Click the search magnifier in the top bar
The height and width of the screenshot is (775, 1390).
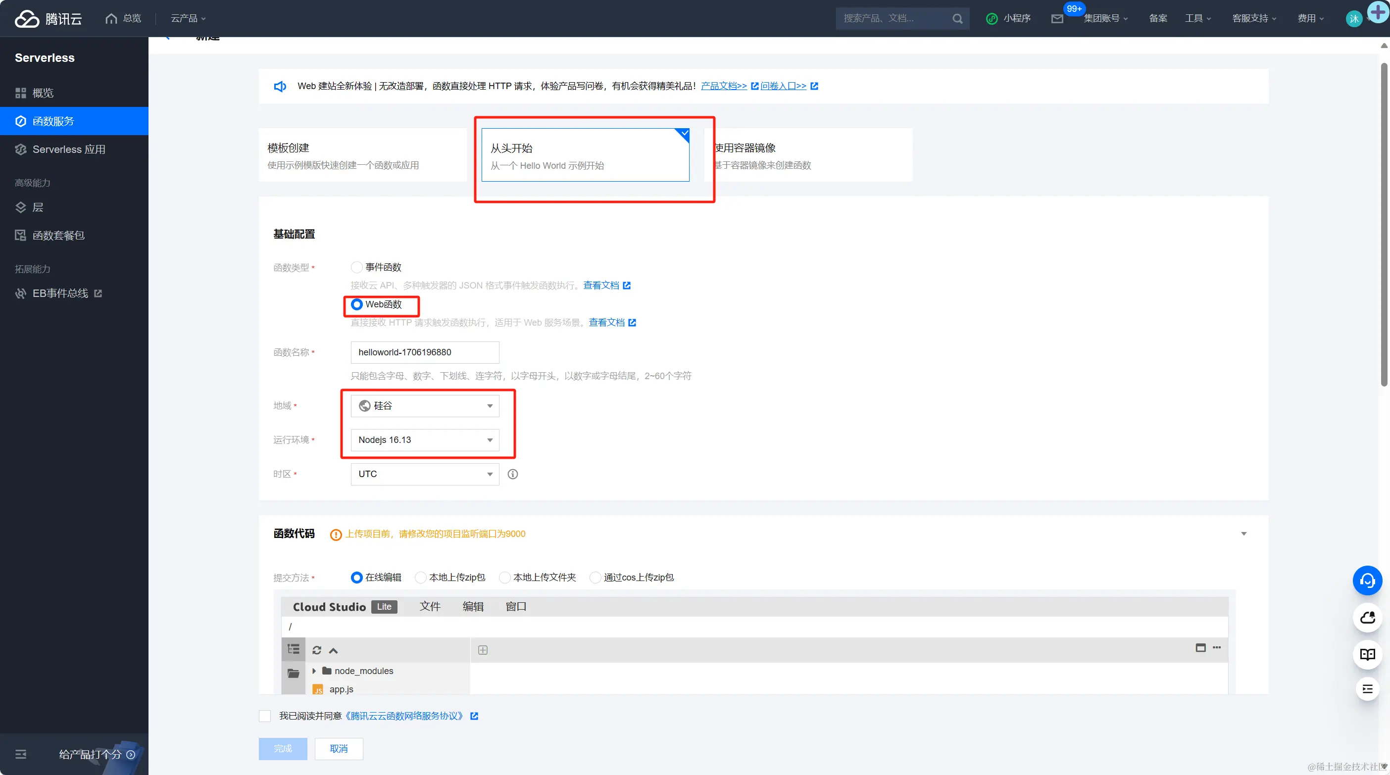(x=958, y=18)
